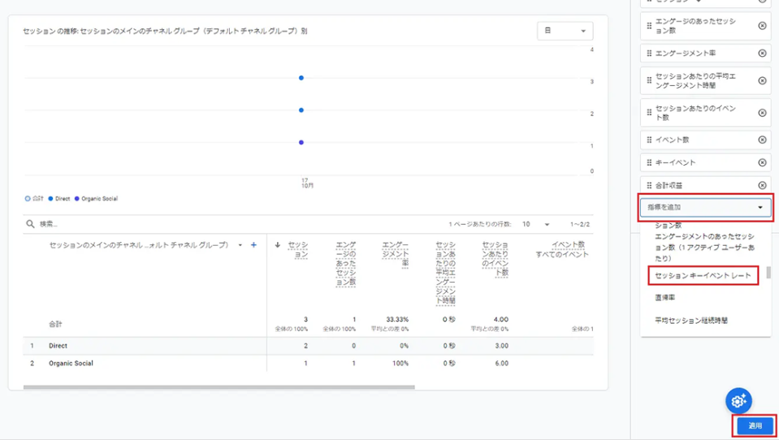Toggle 合計 series in chart legend

(x=34, y=199)
